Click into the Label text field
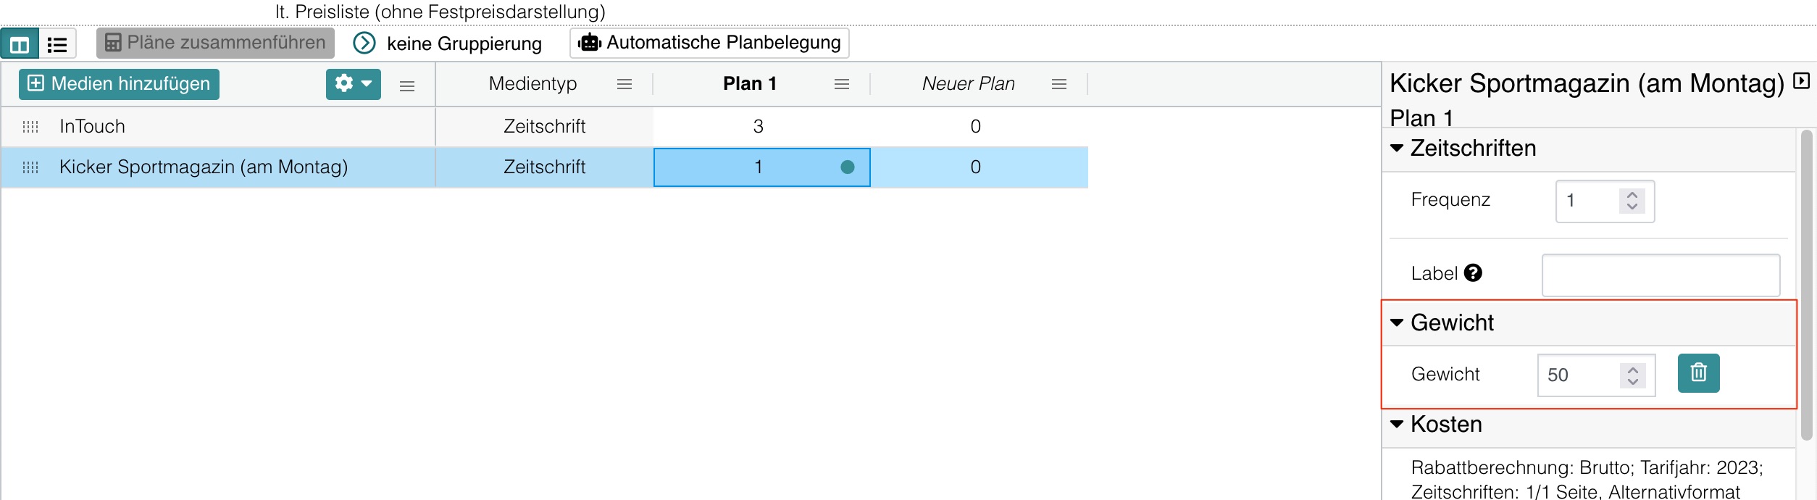This screenshot has height=500, width=1817. pyautogui.click(x=1661, y=275)
